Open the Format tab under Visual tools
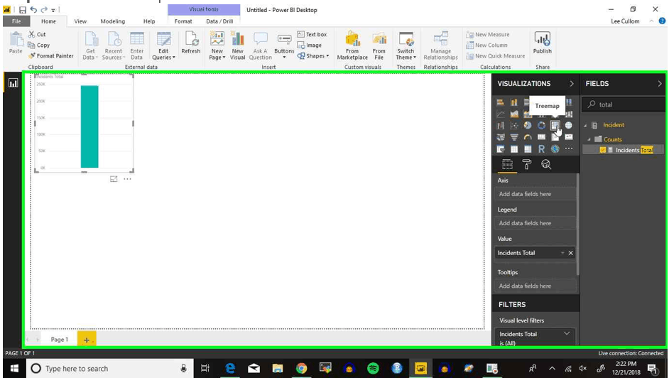 183,21
